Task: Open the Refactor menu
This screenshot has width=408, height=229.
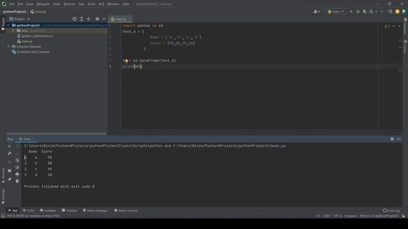Action: point(69,4)
